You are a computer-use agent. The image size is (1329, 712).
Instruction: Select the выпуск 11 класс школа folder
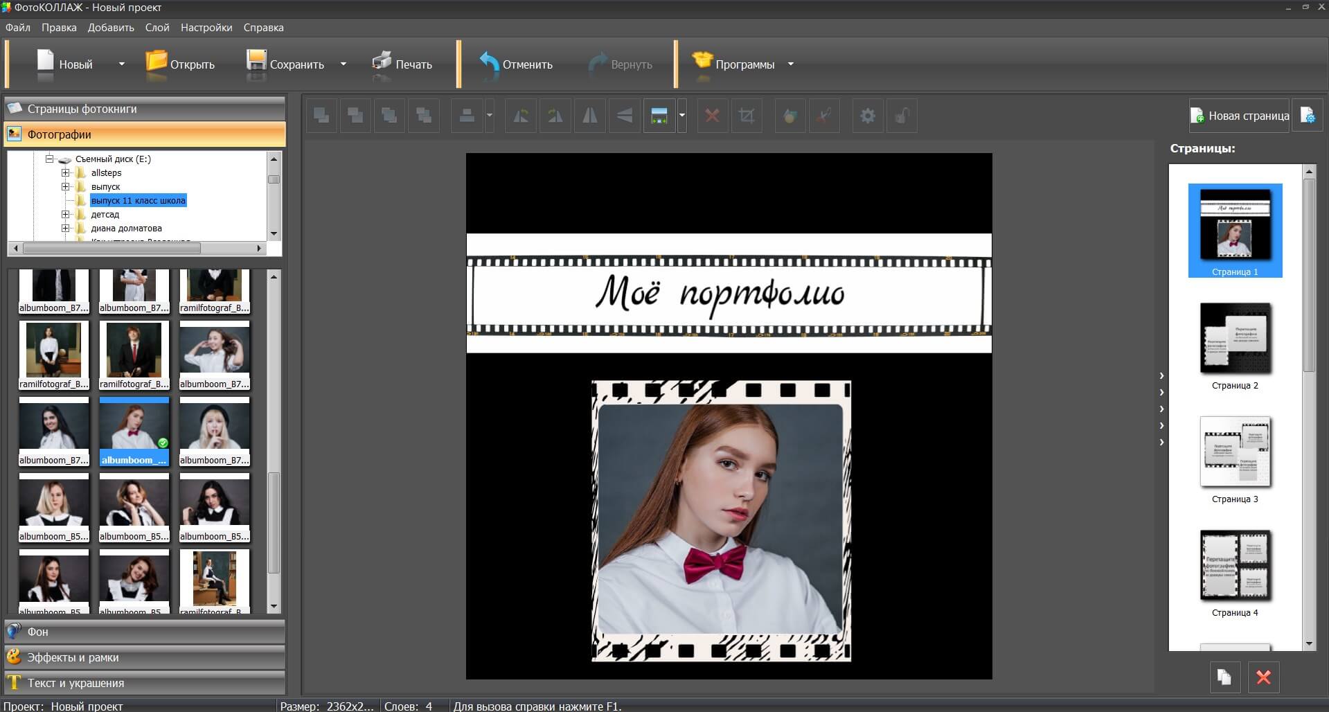[x=138, y=200]
